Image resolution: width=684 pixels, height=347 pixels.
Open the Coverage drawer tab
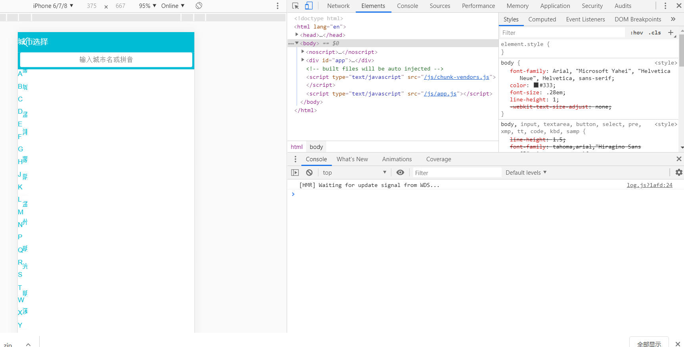pyautogui.click(x=439, y=159)
